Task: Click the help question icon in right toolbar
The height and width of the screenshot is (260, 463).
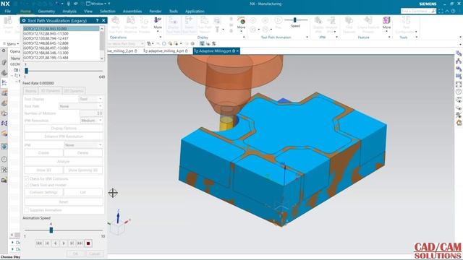Action: click(x=459, y=92)
